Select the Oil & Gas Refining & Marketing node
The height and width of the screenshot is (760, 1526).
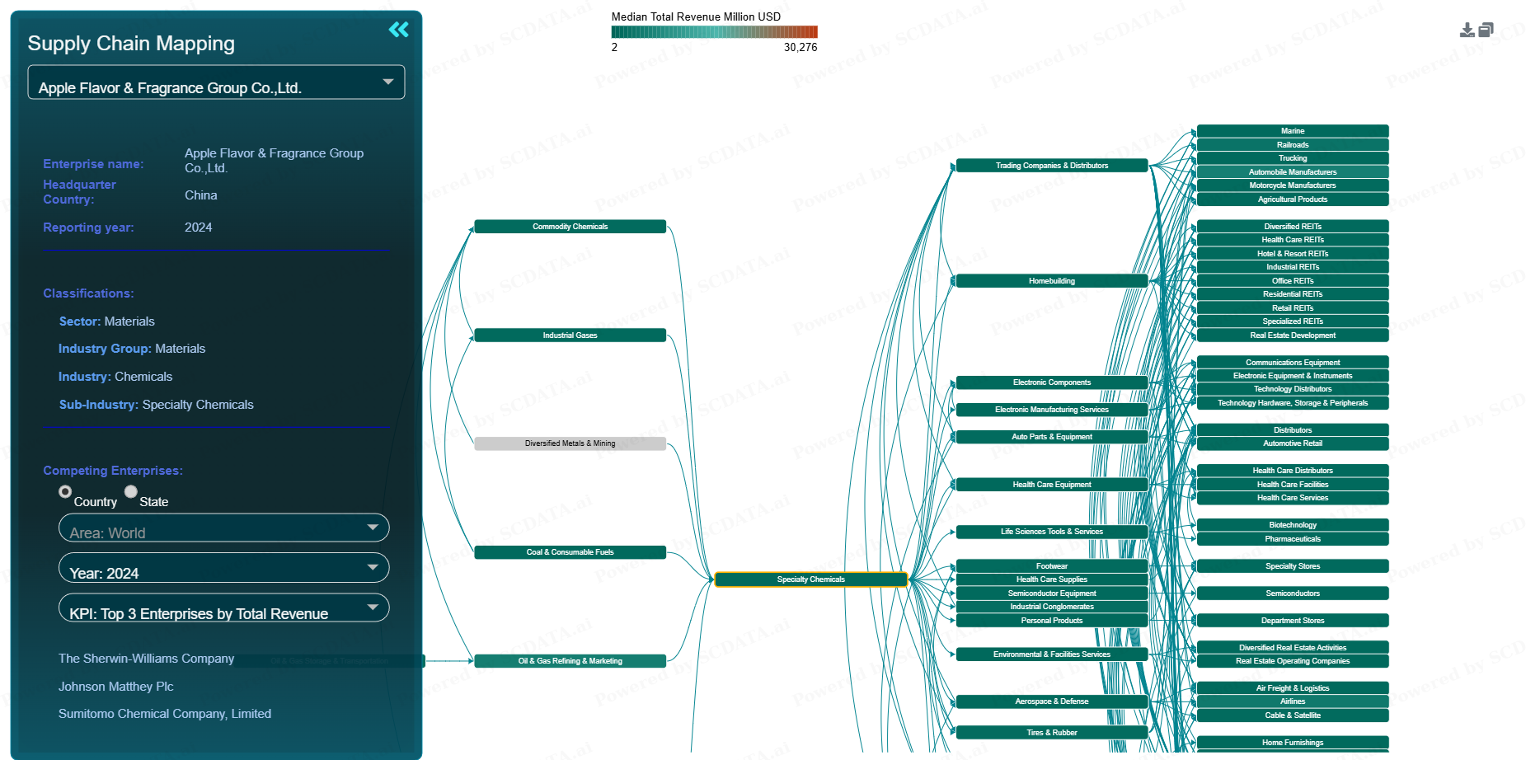[x=570, y=661]
